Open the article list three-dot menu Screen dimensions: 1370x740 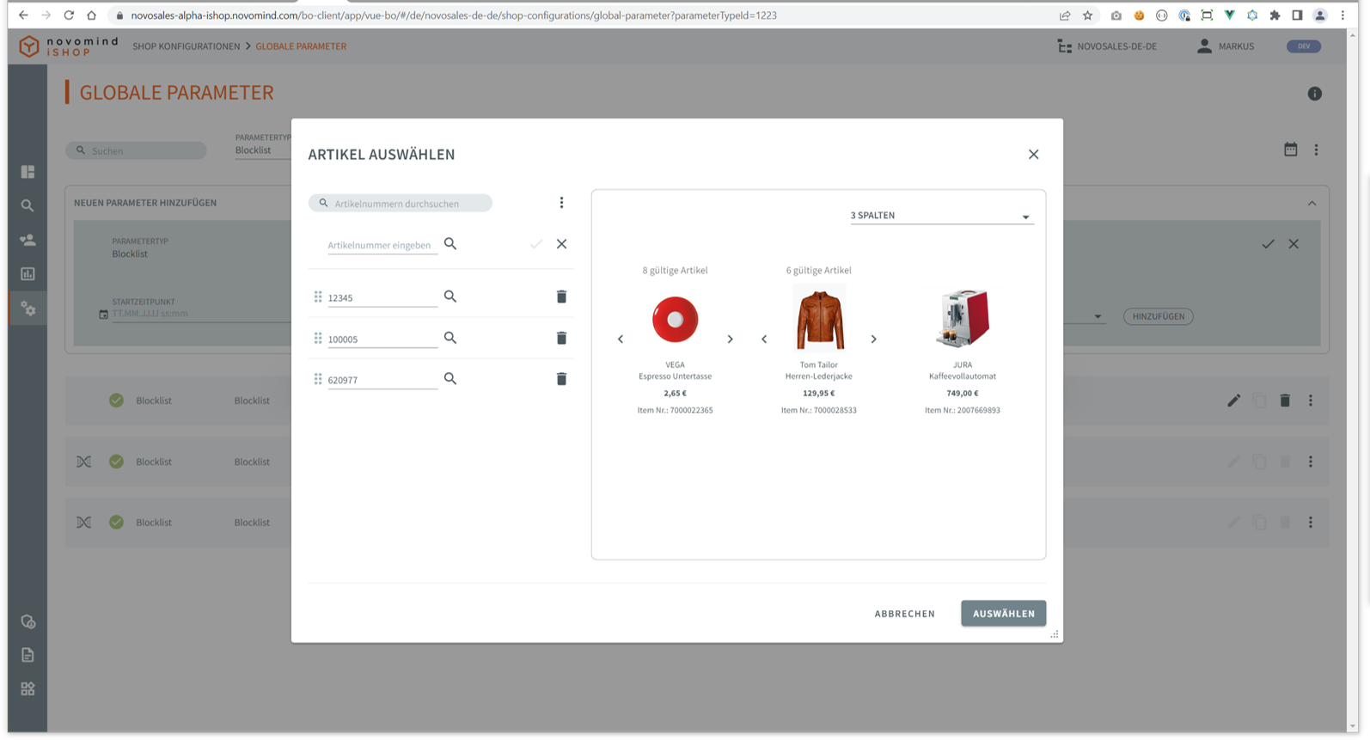point(561,203)
